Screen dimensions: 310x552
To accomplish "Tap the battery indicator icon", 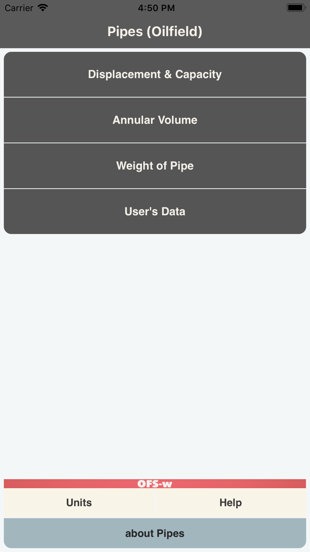I will click(x=295, y=8).
